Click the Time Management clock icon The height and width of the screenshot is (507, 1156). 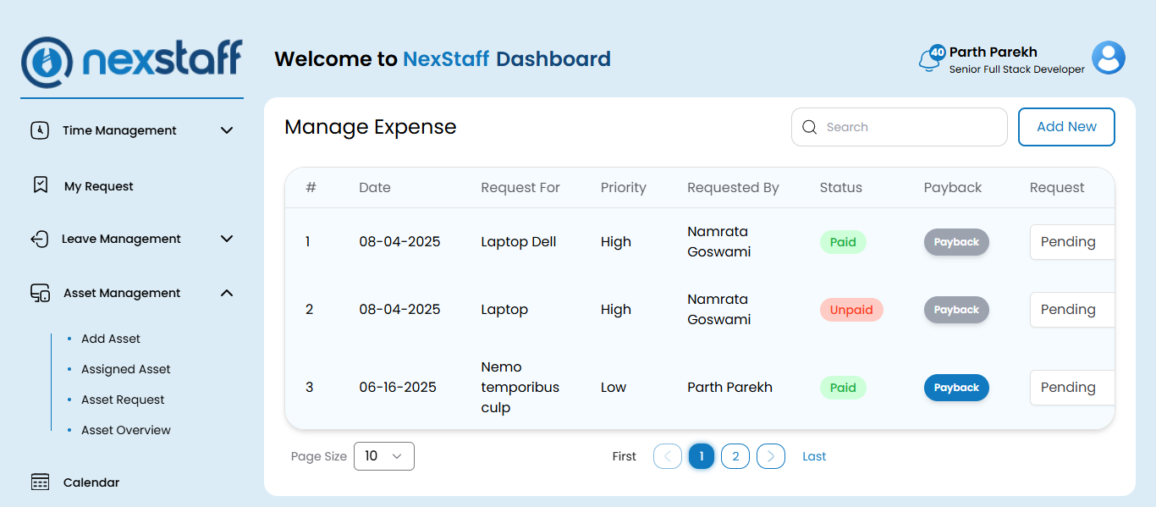pyautogui.click(x=40, y=130)
